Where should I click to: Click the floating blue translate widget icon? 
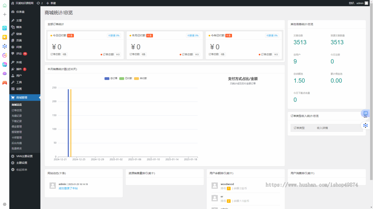(365, 113)
